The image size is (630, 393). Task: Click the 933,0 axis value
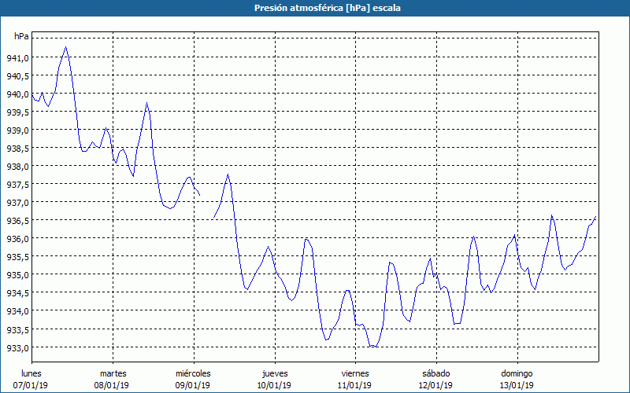coord(17,347)
